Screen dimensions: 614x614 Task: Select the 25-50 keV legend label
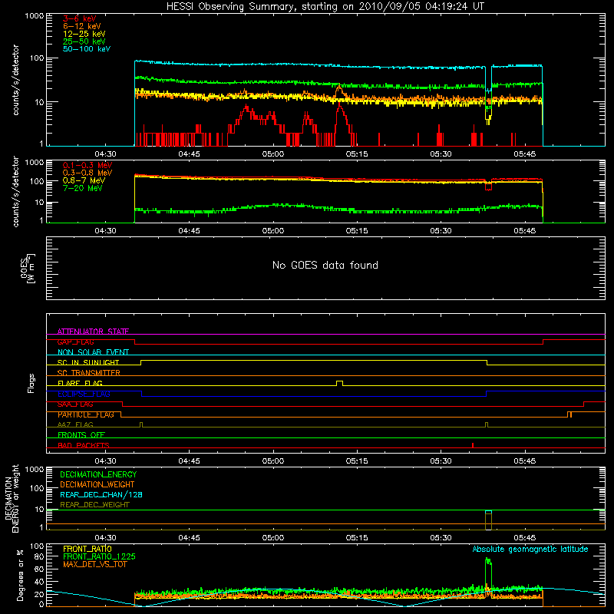point(84,41)
